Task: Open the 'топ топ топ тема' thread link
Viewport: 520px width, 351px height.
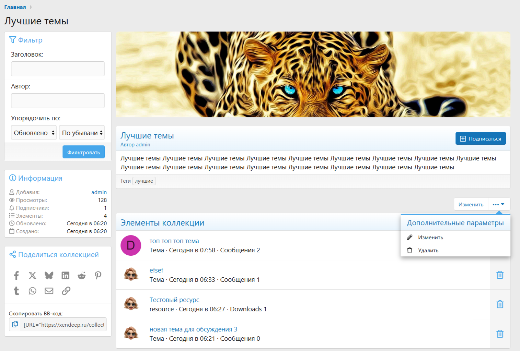Action: point(174,241)
